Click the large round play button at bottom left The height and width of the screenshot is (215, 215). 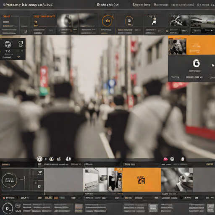[8, 209]
